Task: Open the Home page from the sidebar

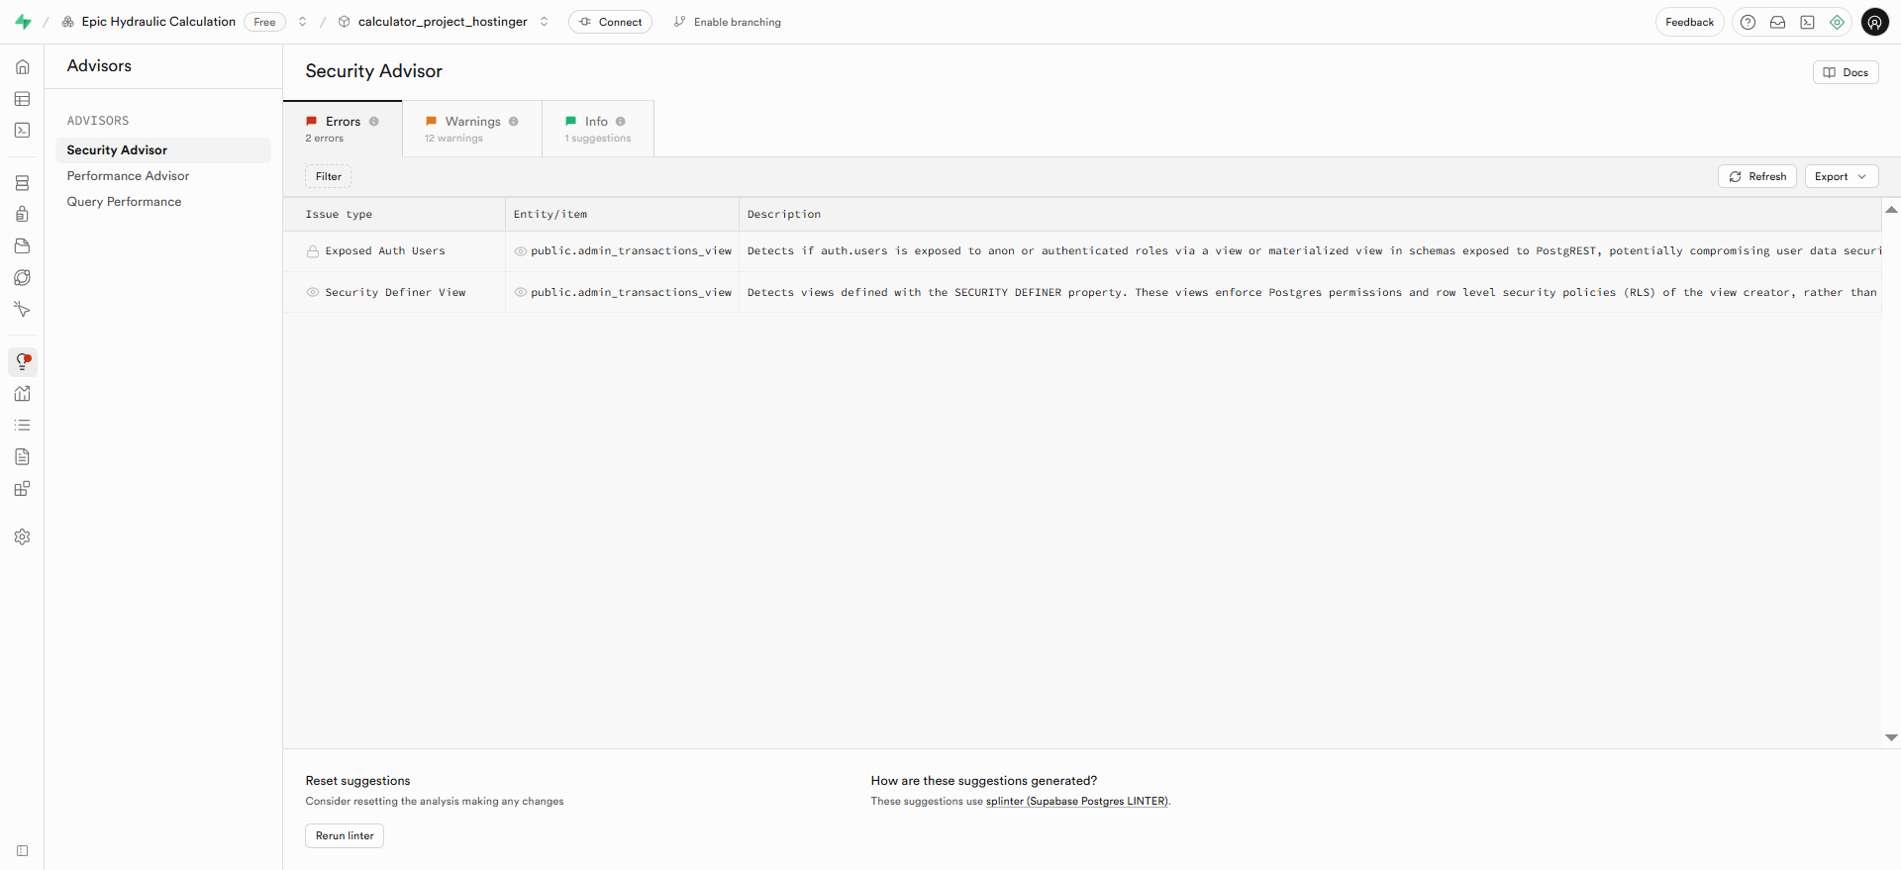Action: coord(23,67)
